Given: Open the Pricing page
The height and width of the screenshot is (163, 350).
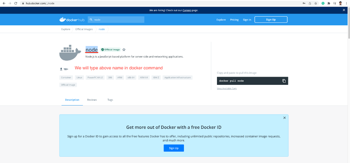Looking at the screenshot, I should tap(235, 20).
